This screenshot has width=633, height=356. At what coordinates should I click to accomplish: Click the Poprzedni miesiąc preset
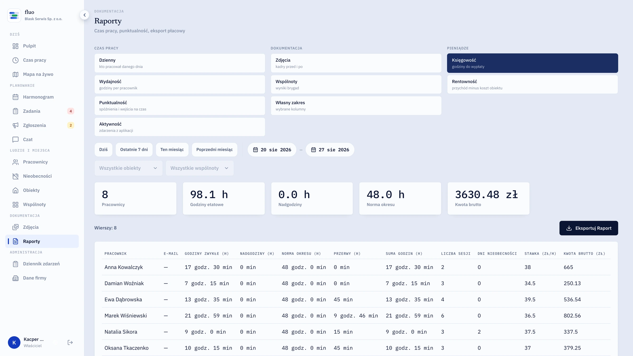click(x=214, y=150)
